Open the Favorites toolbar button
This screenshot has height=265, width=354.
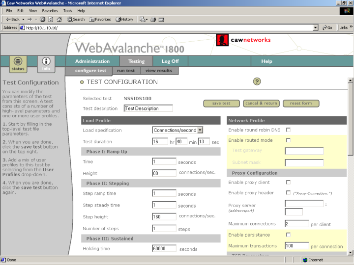(x=100, y=19)
